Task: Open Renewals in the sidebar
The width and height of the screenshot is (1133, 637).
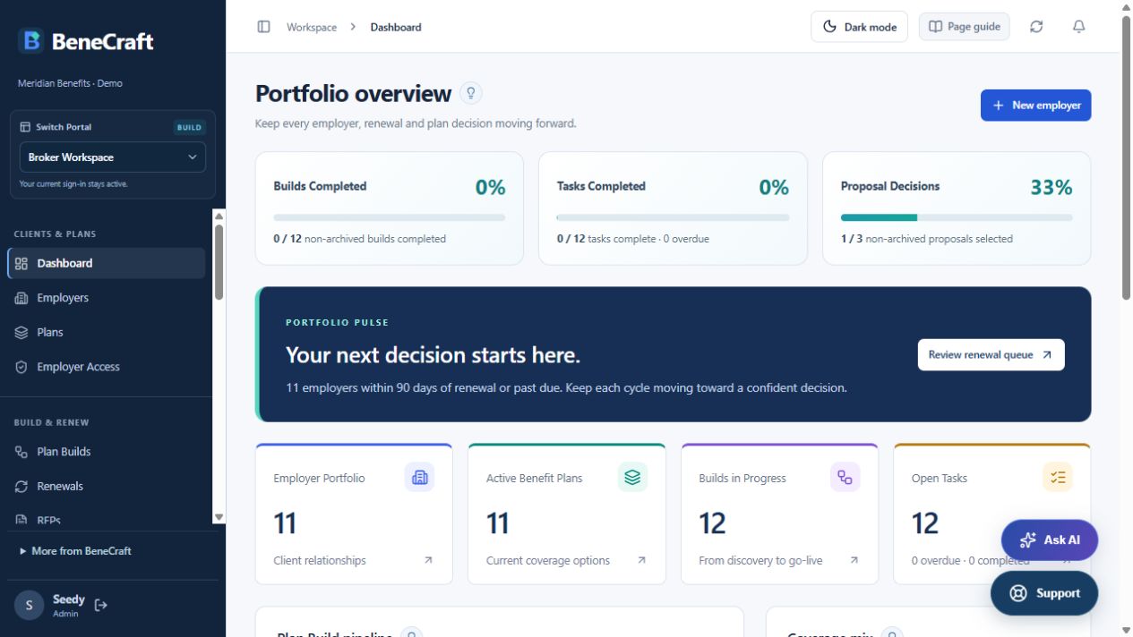Action: pyautogui.click(x=106, y=486)
